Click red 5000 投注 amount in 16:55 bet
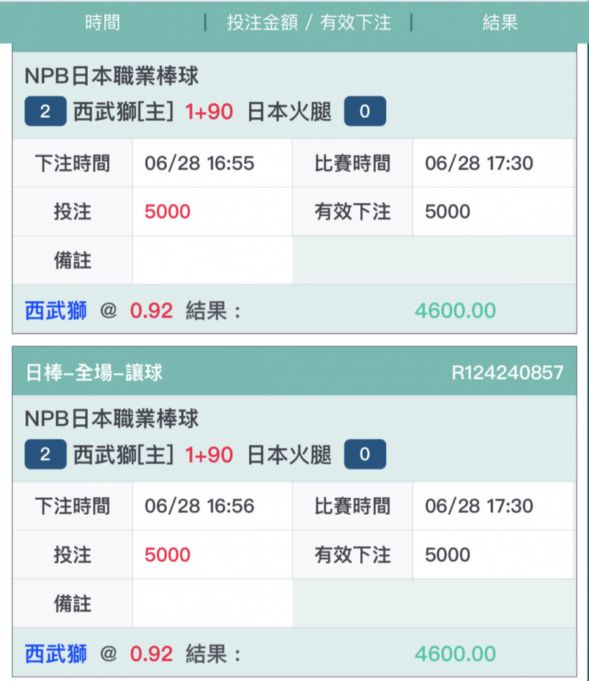The height and width of the screenshot is (681, 589). 168,212
